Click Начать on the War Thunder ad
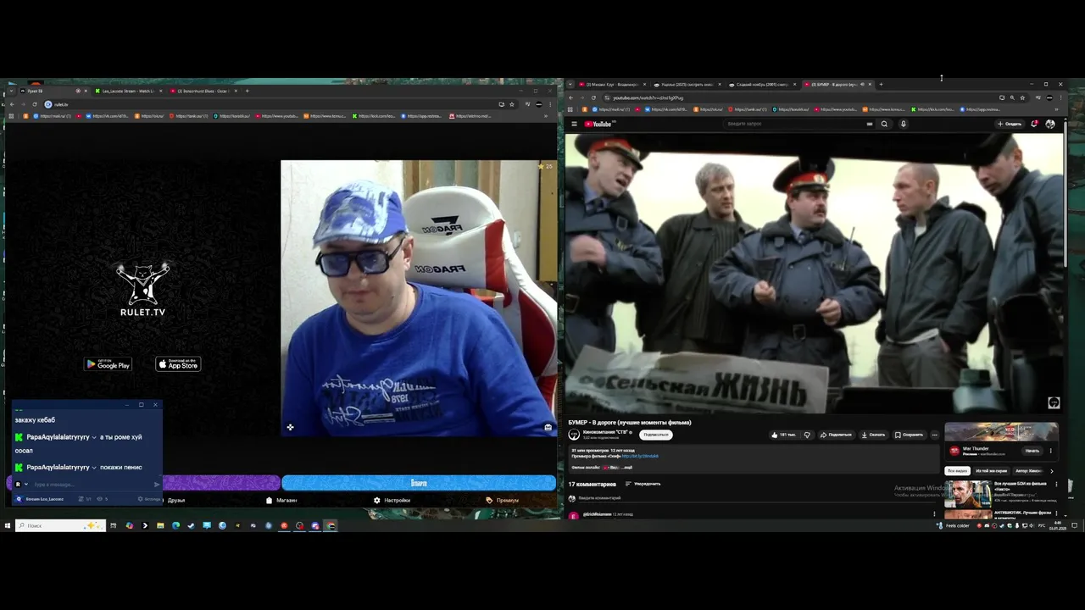This screenshot has width=1085, height=610. point(1032,451)
